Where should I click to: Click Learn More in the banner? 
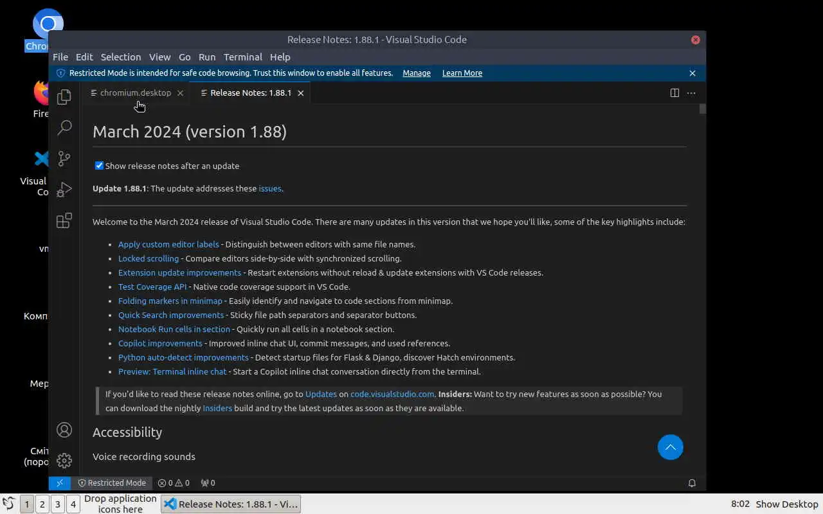[x=462, y=73]
